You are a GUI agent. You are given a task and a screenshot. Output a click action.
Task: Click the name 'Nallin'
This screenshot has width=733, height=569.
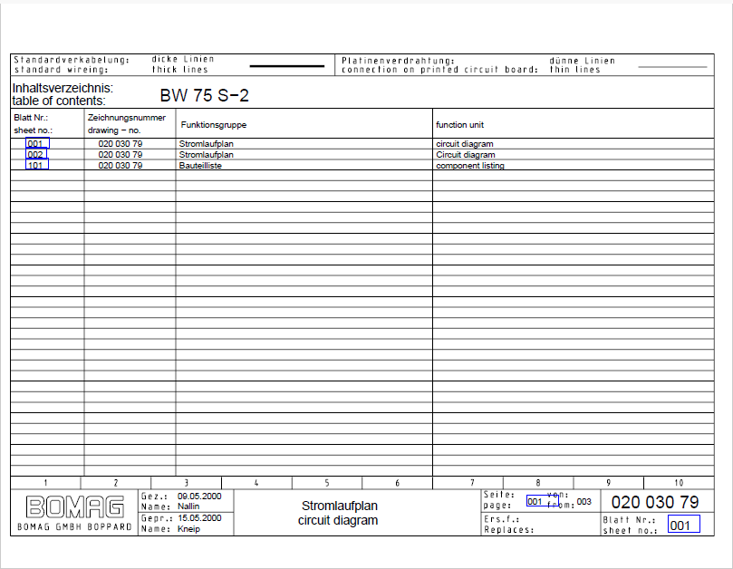[188, 506]
